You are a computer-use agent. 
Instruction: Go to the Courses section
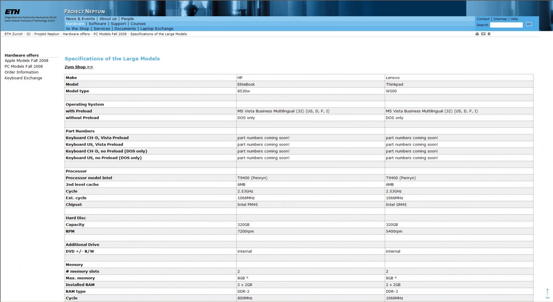(138, 24)
